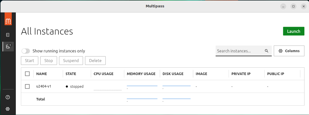Select the u2404-v1 instance checkbox
This screenshot has width=309, height=115.
tap(27, 87)
